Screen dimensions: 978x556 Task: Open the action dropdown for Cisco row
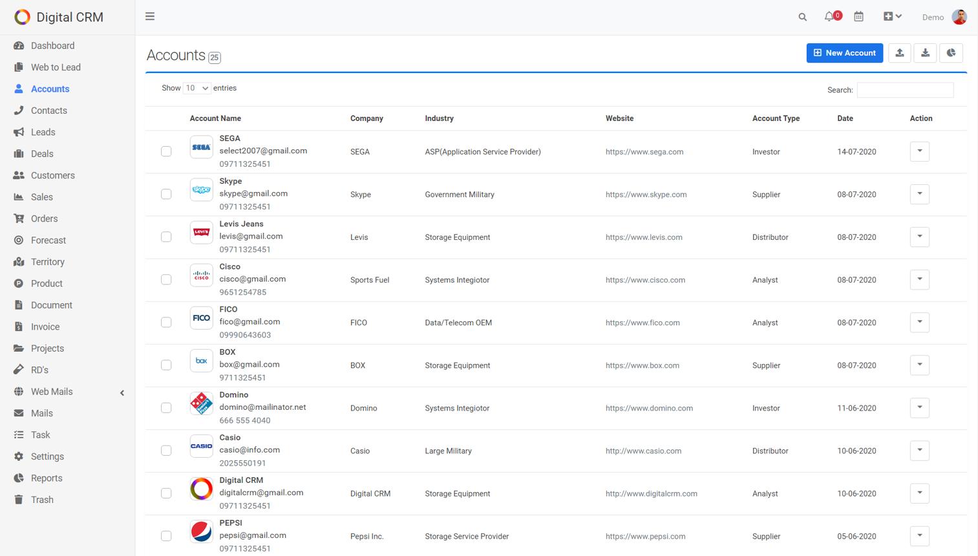(919, 279)
